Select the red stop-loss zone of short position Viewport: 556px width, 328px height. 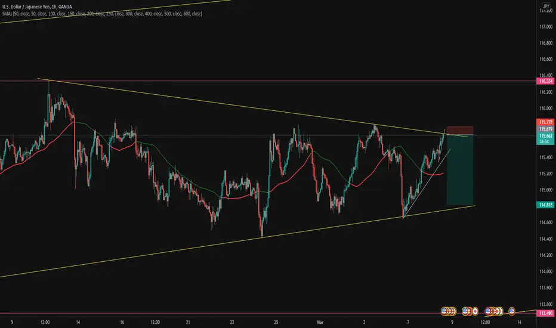point(460,130)
